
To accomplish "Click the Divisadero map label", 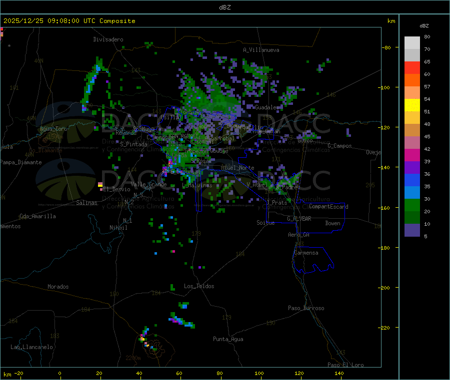I will (x=108, y=39).
